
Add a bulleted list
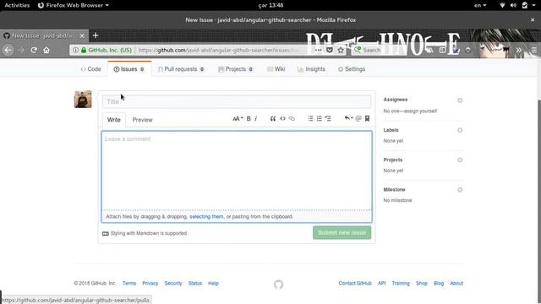[310, 118]
